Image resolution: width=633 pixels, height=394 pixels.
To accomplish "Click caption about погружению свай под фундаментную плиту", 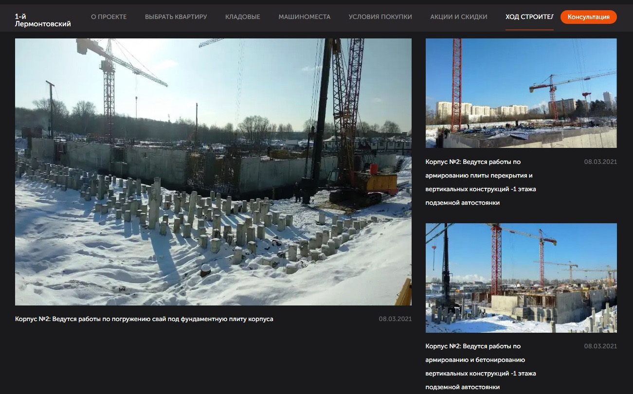I will 144,319.
